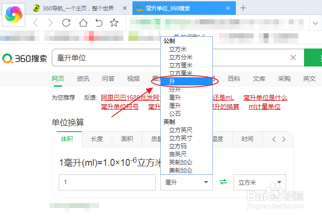Choose 立方英寸 in the unit list
Image resolution: width=322 pixels, height=217 pixels.
[186, 138]
